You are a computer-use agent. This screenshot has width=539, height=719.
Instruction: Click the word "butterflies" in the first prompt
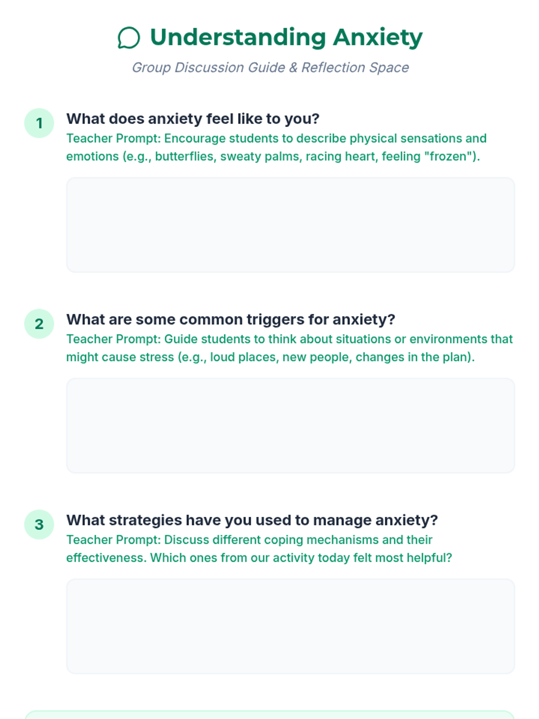click(x=184, y=156)
